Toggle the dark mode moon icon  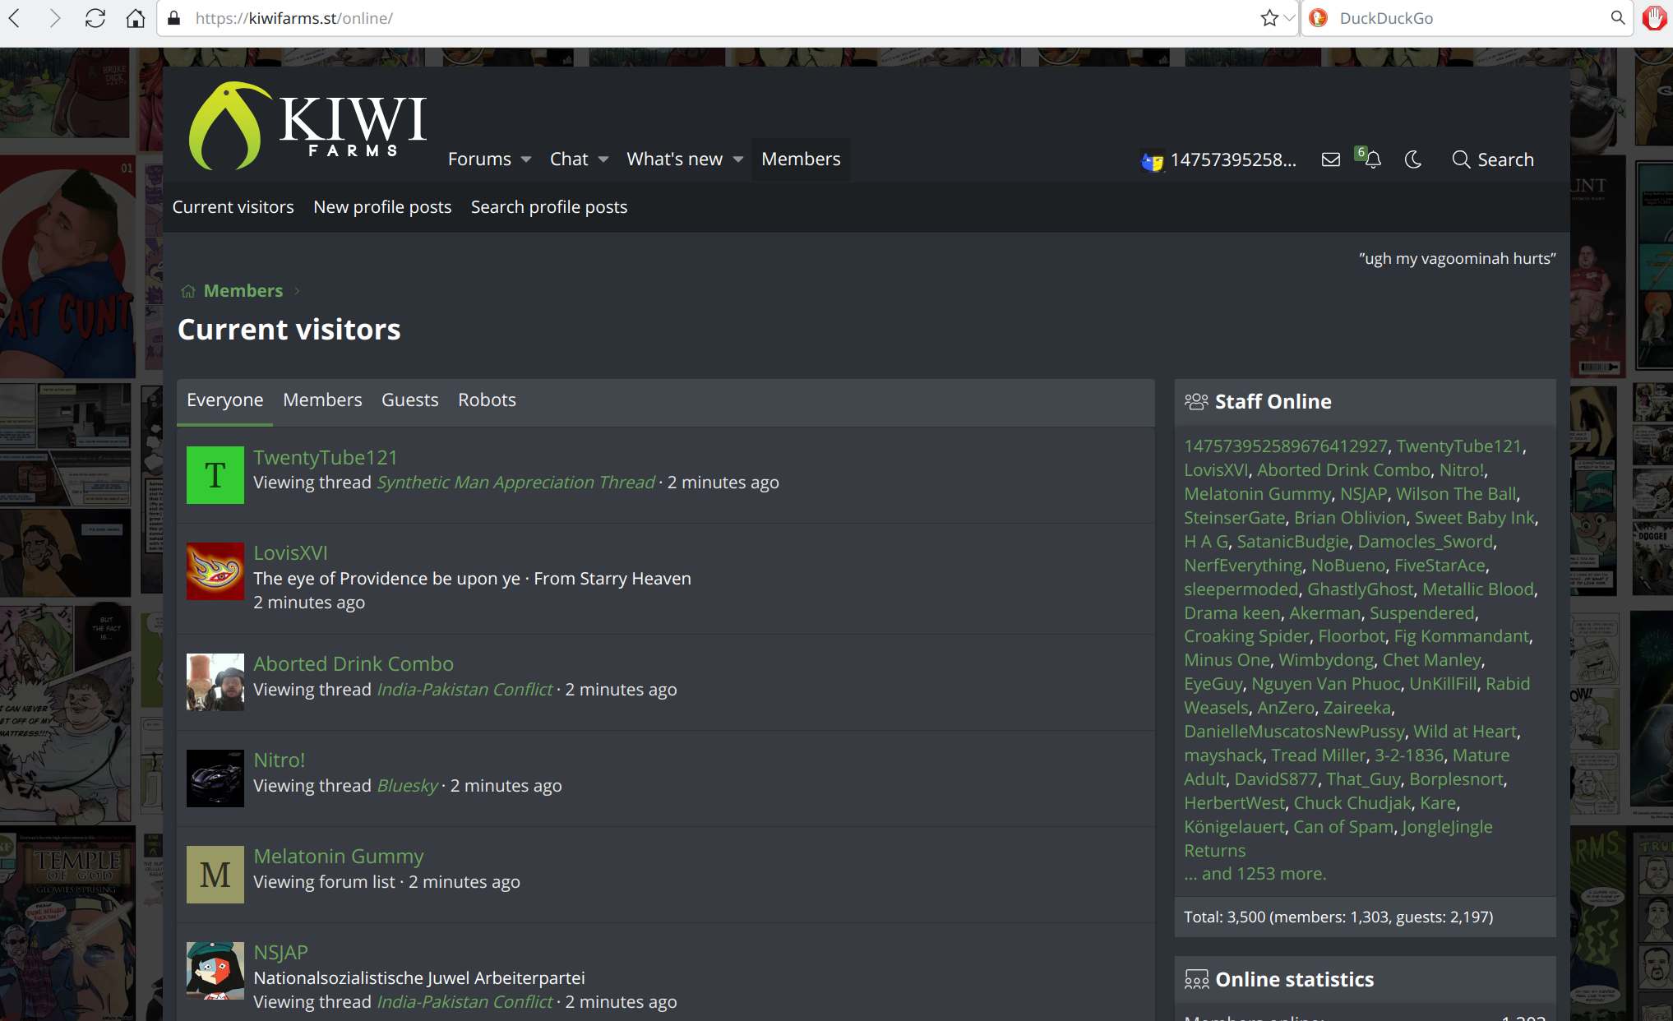(x=1413, y=159)
